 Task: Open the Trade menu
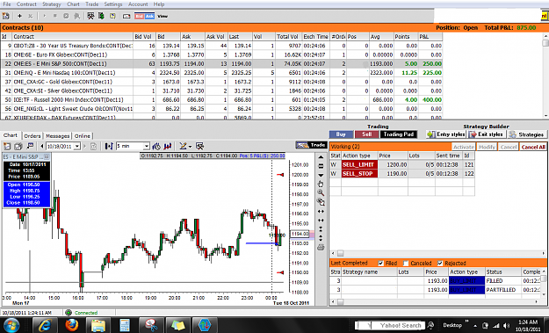(x=91, y=4)
